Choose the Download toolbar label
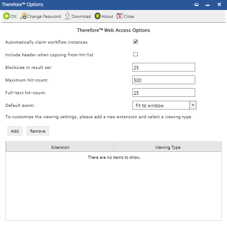This screenshot has width=227, height=226. 81,17
